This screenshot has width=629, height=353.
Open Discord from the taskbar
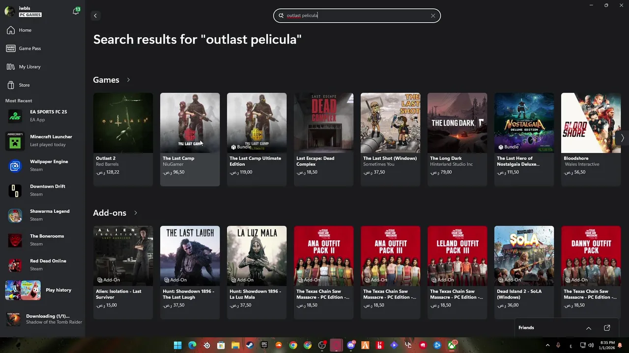point(351,345)
